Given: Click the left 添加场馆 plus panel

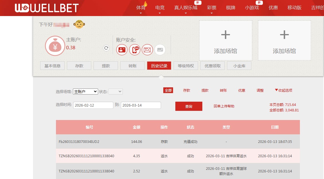Looking at the screenshot, I should 226,40.
